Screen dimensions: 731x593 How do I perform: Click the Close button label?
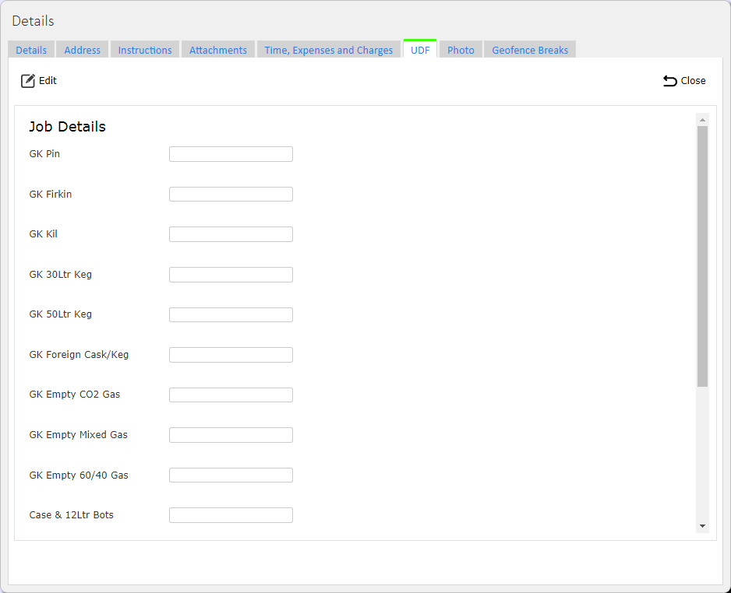[x=694, y=80]
